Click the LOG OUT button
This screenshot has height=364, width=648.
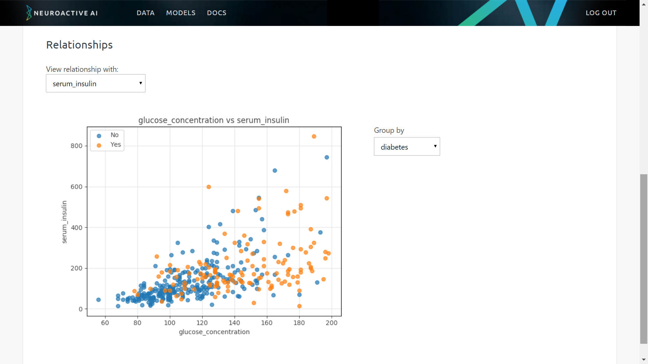click(x=601, y=13)
